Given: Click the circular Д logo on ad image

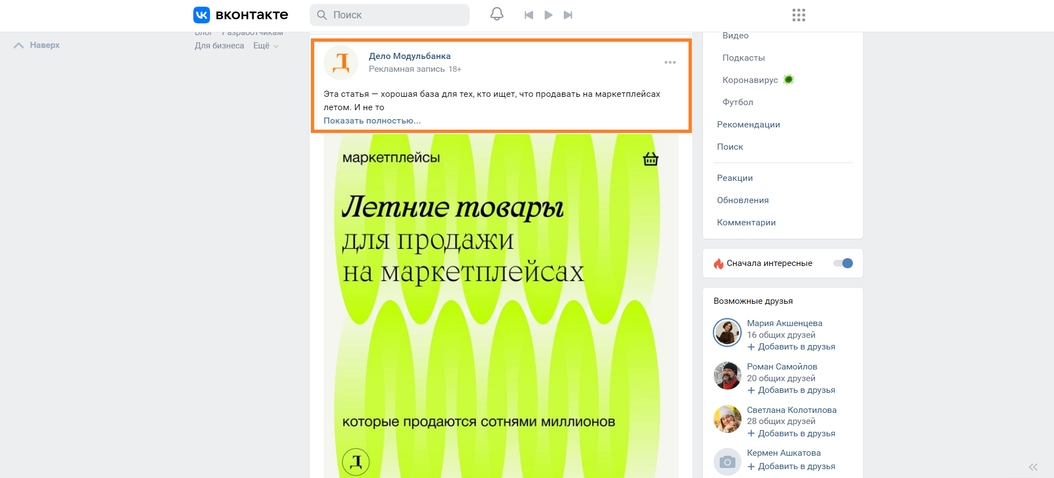Looking at the screenshot, I should click(x=356, y=462).
